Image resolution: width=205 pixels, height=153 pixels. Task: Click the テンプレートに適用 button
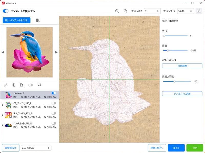[182, 94]
